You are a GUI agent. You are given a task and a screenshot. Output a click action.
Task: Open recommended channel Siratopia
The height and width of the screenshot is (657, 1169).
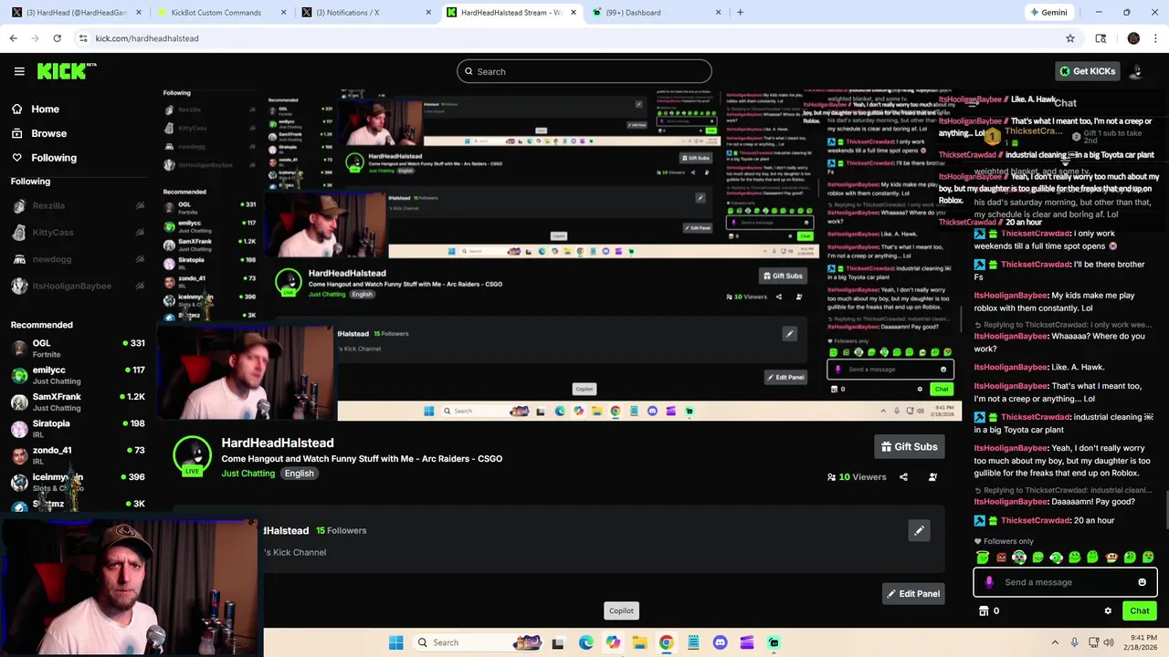[x=78, y=428]
